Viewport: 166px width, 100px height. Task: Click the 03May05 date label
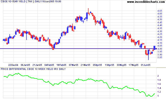pos(122,65)
